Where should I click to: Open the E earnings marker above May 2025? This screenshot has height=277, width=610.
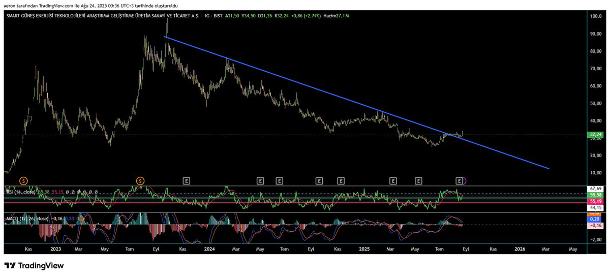tap(419, 180)
